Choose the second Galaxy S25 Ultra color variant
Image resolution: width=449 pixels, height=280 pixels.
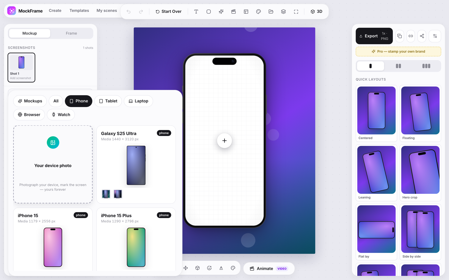pos(118,194)
